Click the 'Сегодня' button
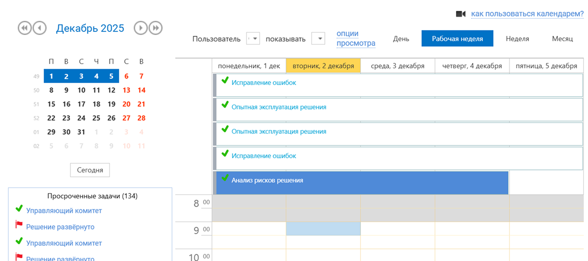Viewport: 588px width, 261px height. 90,170
